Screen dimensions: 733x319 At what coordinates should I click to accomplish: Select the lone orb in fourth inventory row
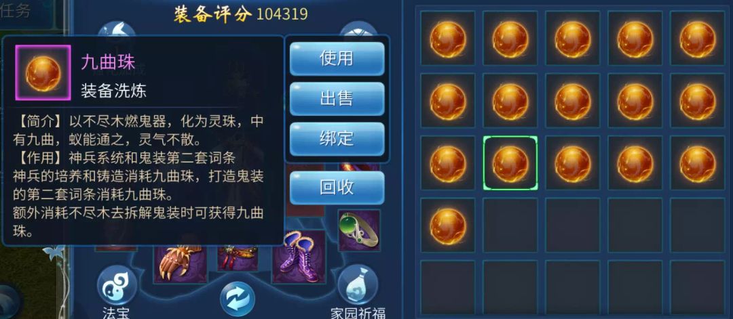click(x=448, y=226)
